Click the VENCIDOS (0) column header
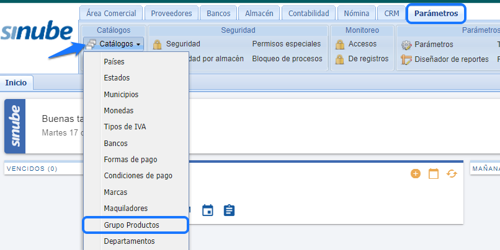Screen dimensions: 500x250 pyautogui.click(x=32, y=169)
